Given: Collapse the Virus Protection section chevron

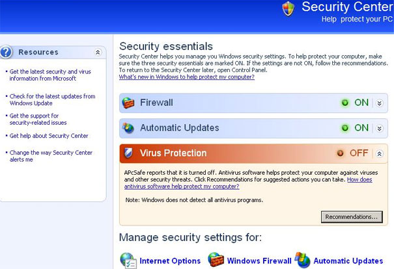Looking at the screenshot, I should pos(380,153).
